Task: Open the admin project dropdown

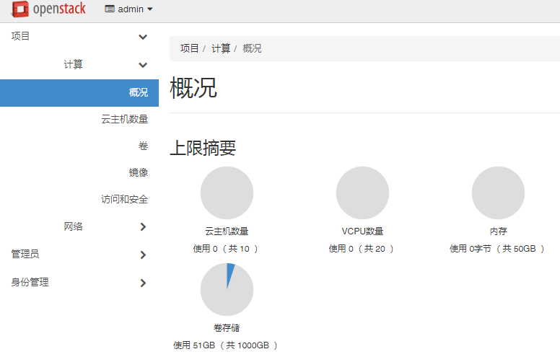Action: pyautogui.click(x=129, y=9)
